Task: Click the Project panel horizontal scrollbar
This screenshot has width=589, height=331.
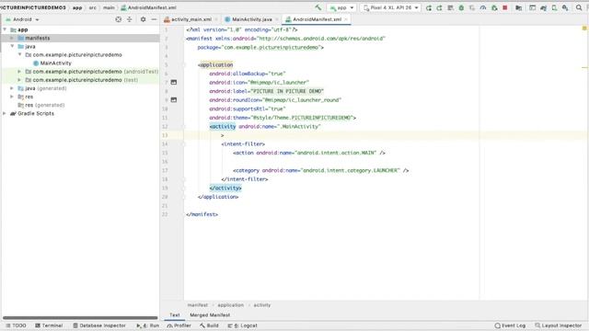Action: tap(80, 318)
